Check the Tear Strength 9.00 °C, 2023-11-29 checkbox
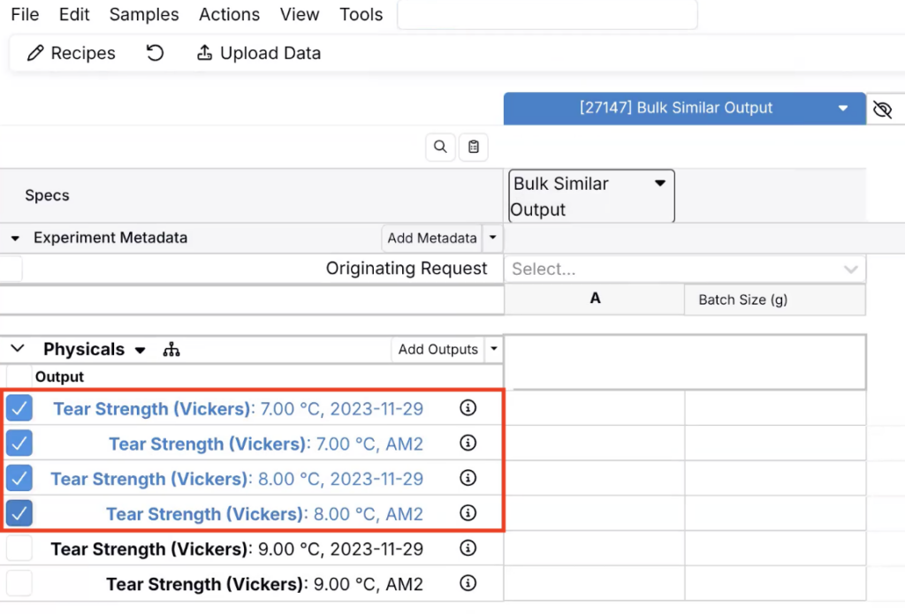Image resolution: width=905 pixels, height=614 pixels. 19,549
